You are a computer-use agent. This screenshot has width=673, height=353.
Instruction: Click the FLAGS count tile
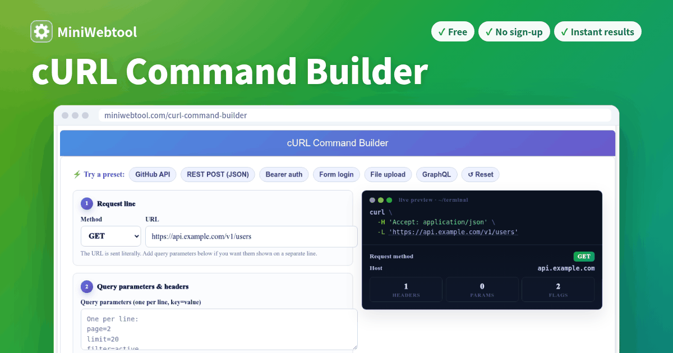[x=558, y=290]
